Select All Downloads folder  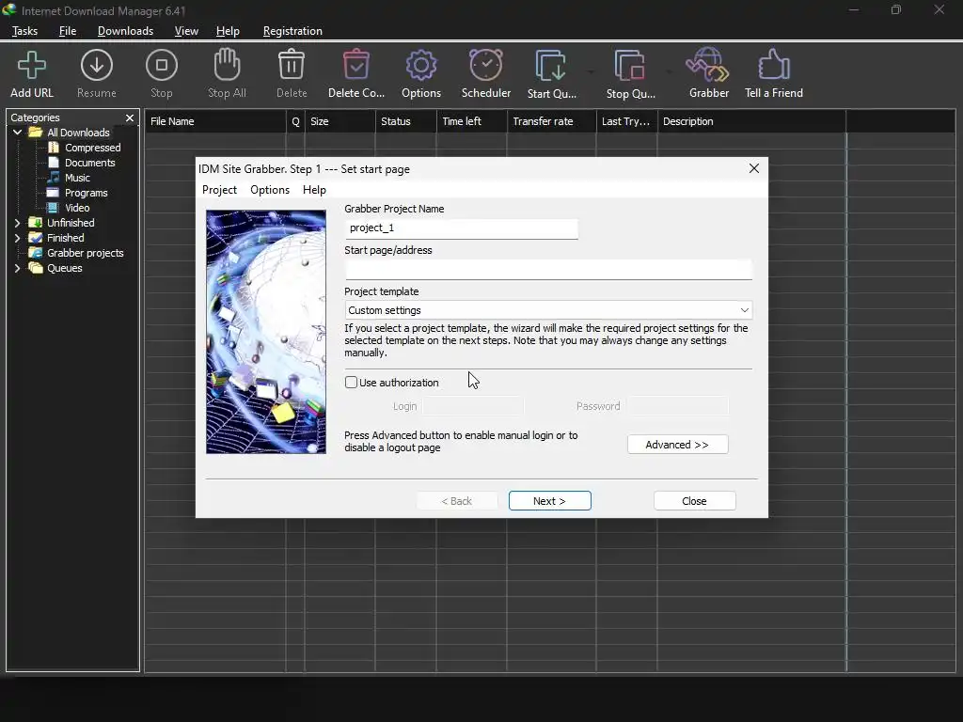(78, 133)
